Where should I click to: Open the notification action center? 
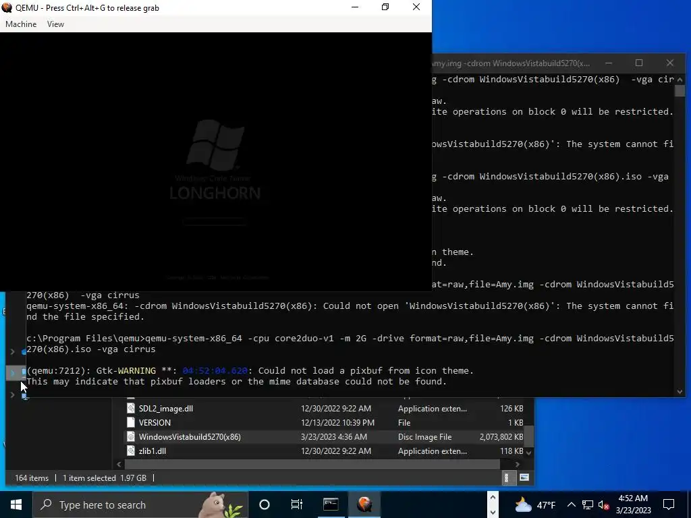[669, 505]
